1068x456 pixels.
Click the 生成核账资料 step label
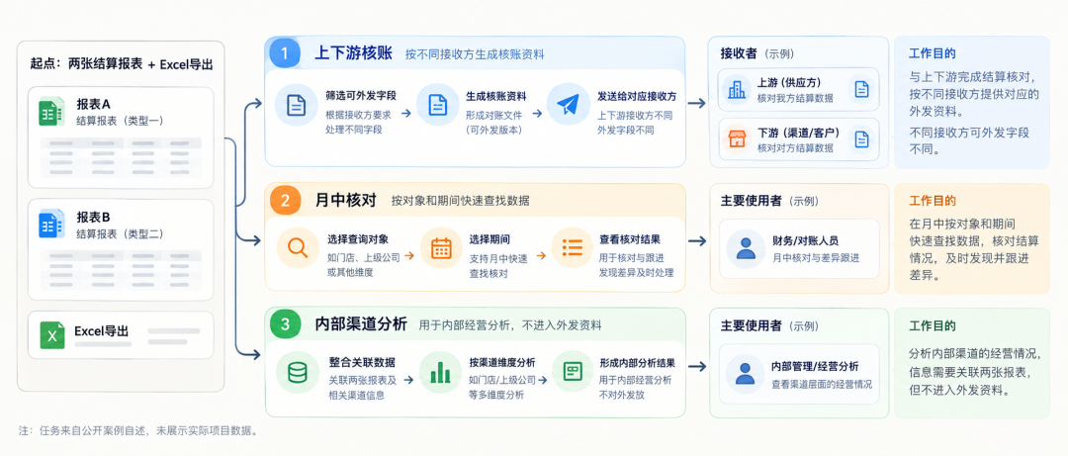pos(495,96)
